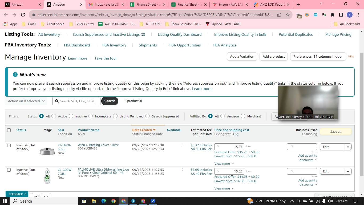364x205 pixels.
Task: Open Edit dropdown arrow for PALMOLIVE row
Action: [x=348, y=171]
